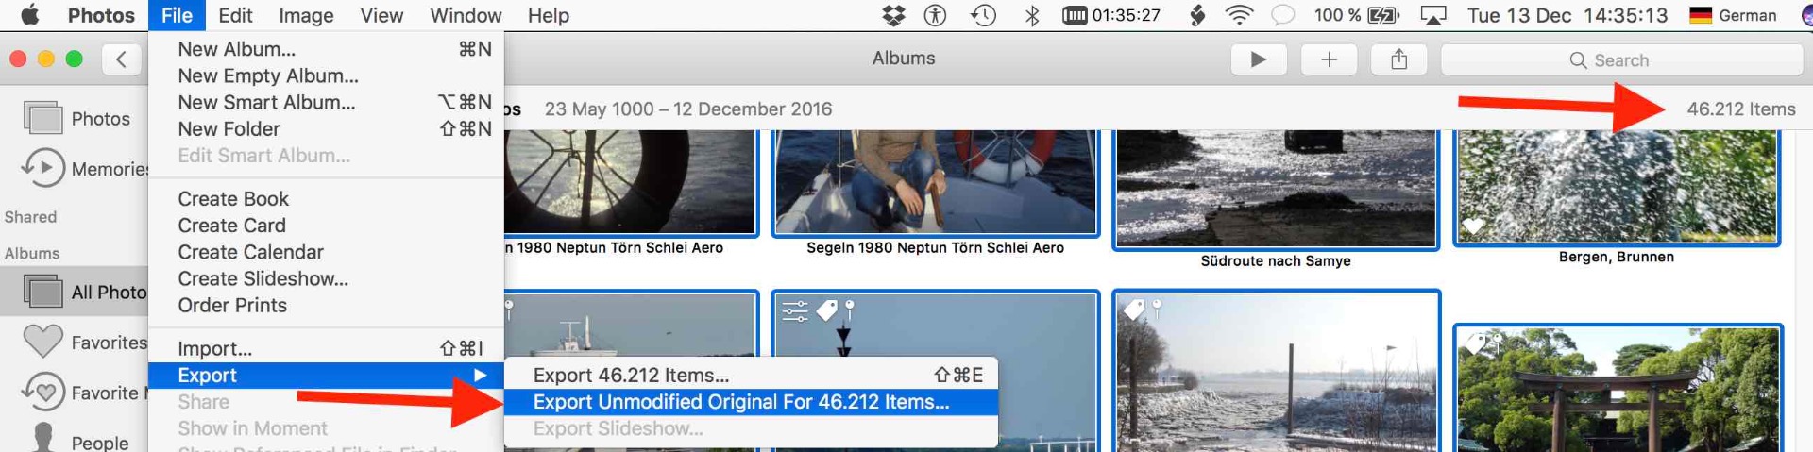Viewport: 1813px width, 452px height.
Task: Open the German input source menu
Action: [x=1733, y=15]
